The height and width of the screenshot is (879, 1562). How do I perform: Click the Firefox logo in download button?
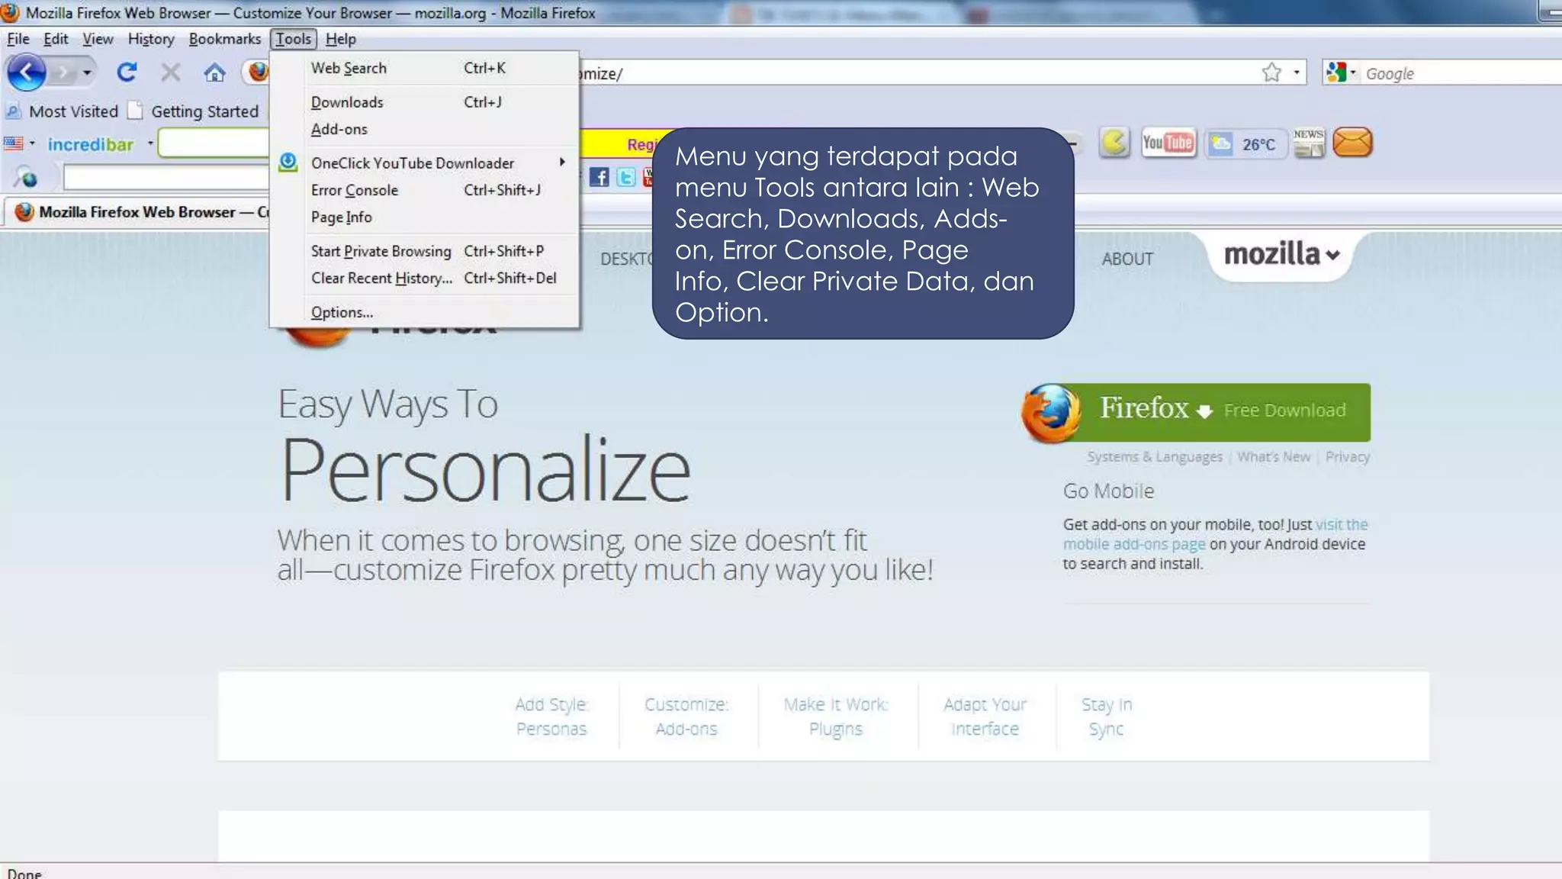pyautogui.click(x=1051, y=413)
